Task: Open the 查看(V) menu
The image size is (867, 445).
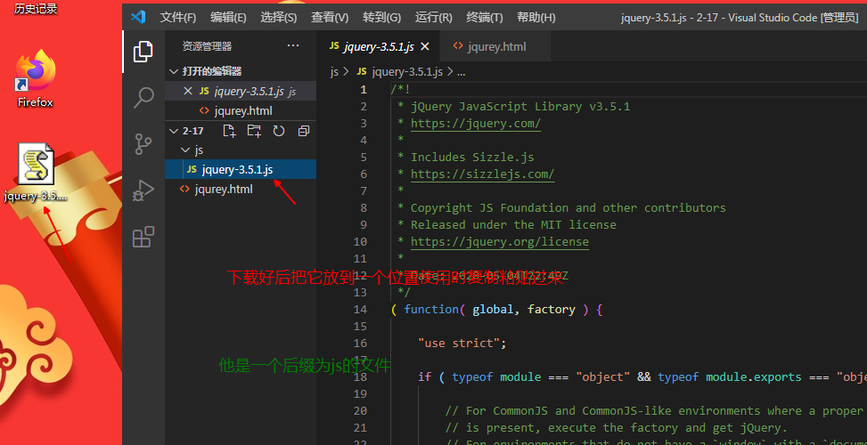Action: point(330,17)
